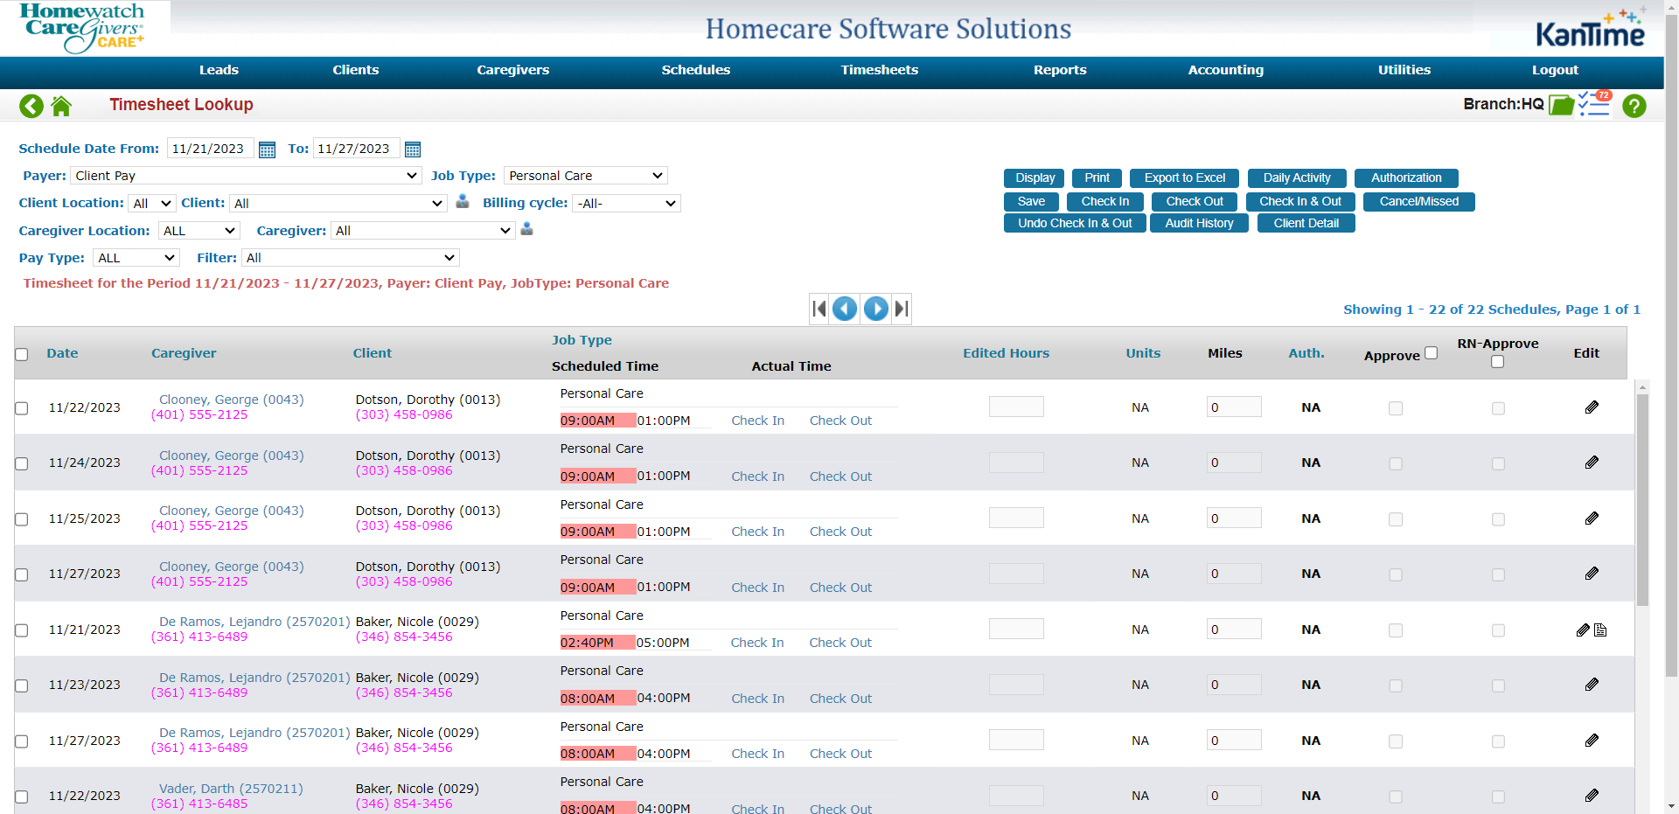
Task: Click the document note icon for 11/21/2023 row
Action: [1600, 630]
